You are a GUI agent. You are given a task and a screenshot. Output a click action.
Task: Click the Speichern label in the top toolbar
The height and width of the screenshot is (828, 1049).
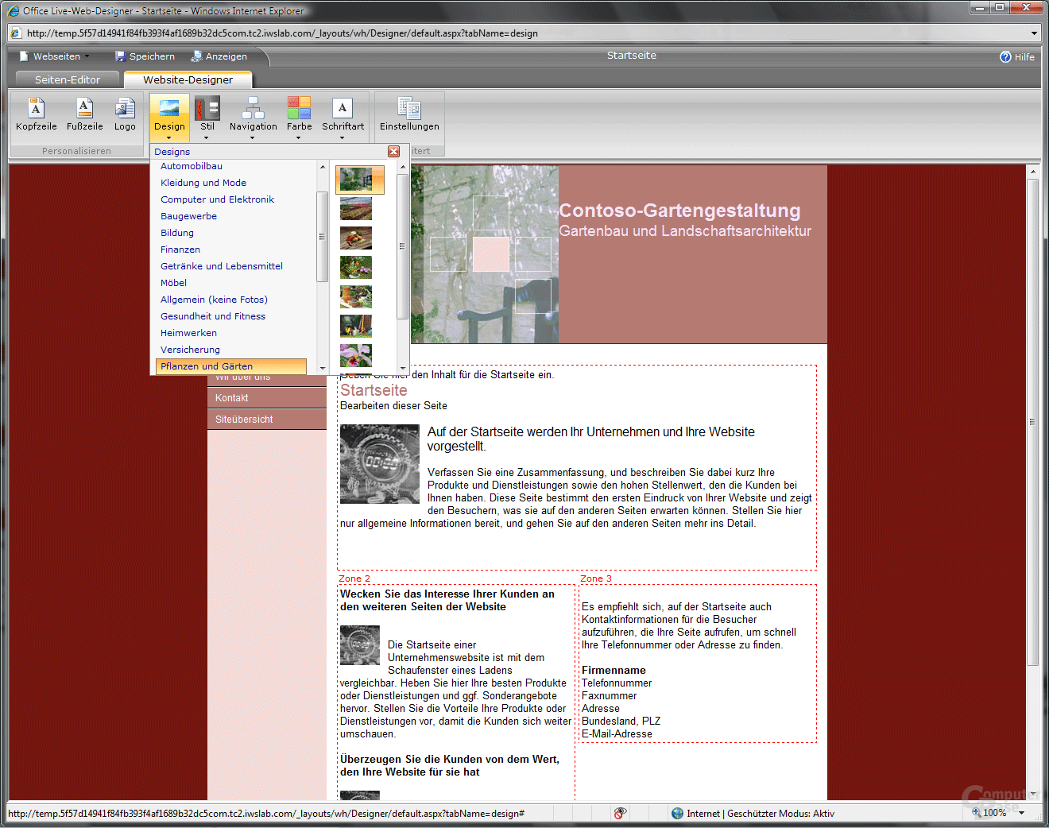click(x=152, y=56)
